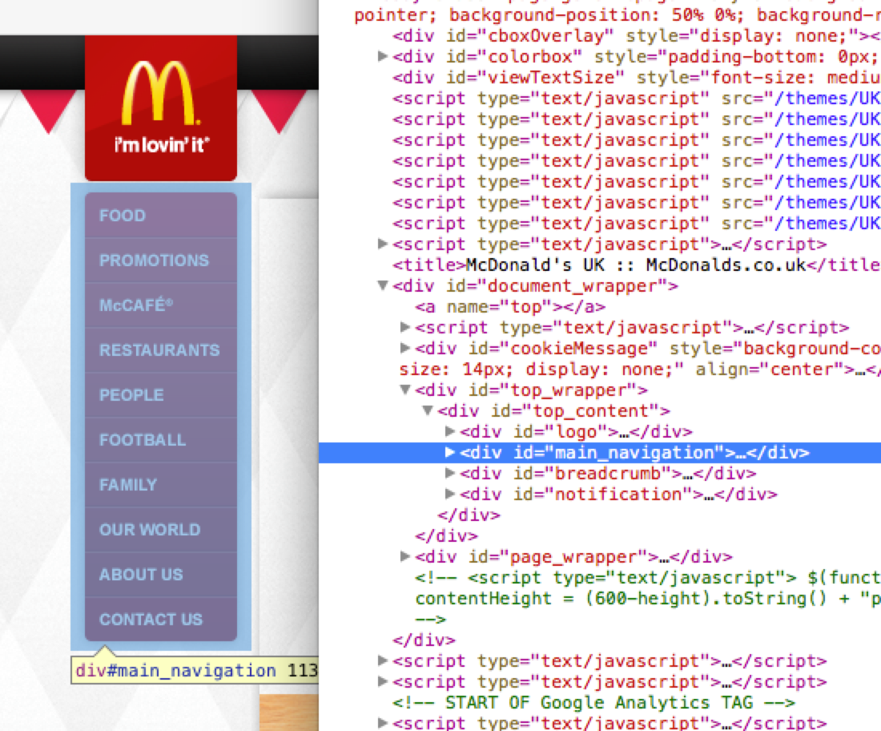Image resolution: width=881 pixels, height=731 pixels.
Task: Select the viewTextSize div line
Action: pos(636,78)
